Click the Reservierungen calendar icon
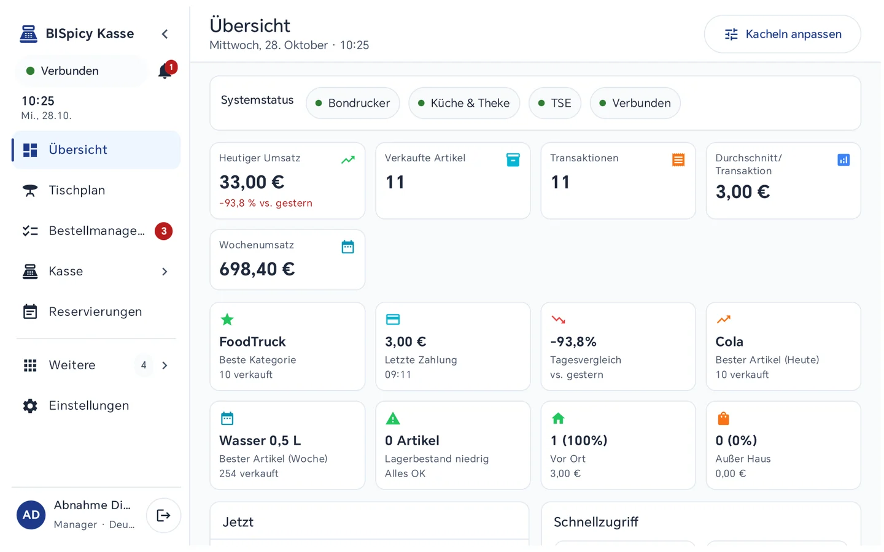Image resolution: width=884 pixels, height=552 pixels. pos(30,312)
